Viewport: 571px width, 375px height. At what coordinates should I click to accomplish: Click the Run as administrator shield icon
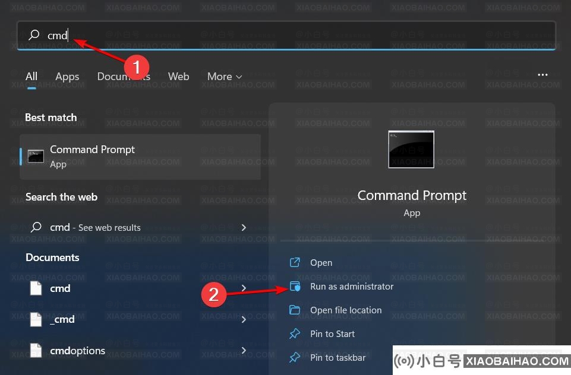tap(295, 286)
